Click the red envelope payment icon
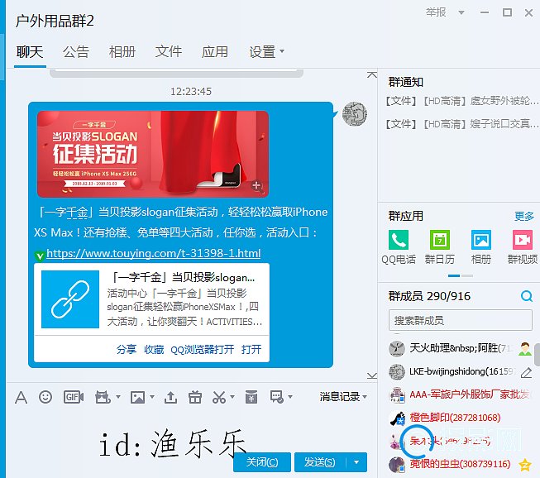The height and width of the screenshot is (478, 540). pyautogui.click(x=251, y=397)
